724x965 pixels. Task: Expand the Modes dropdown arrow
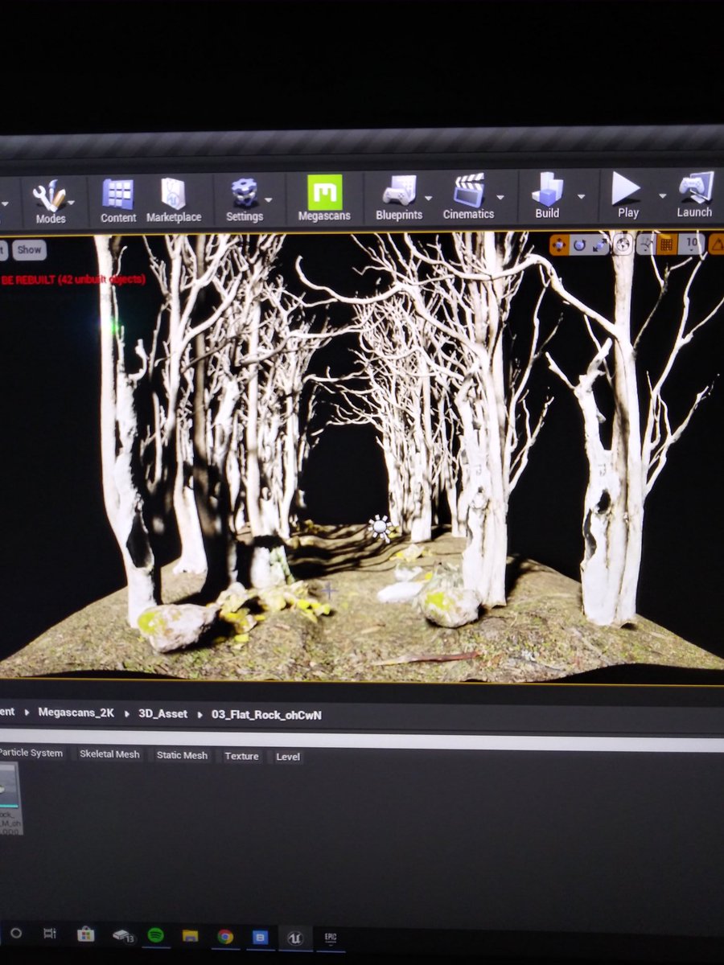[x=72, y=203]
